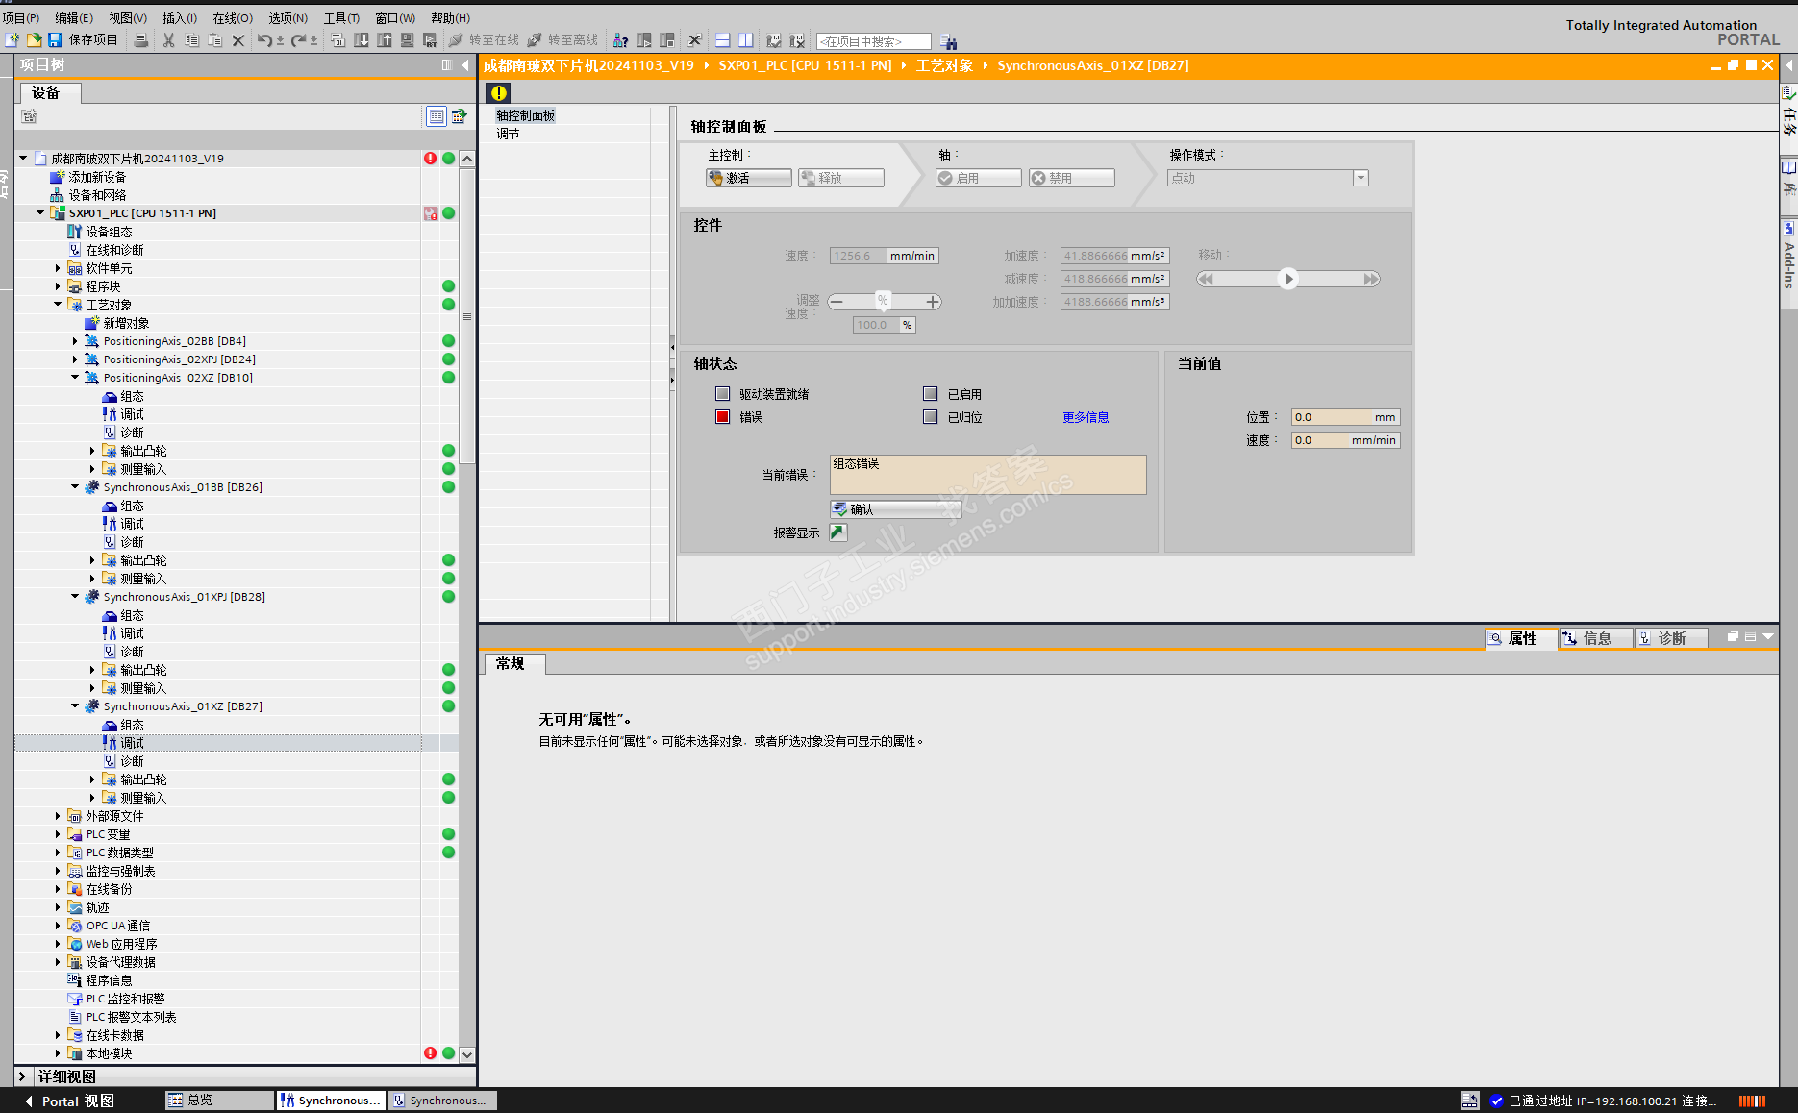Click the Upload from device icon
The width and height of the screenshot is (1798, 1113).
(385, 39)
